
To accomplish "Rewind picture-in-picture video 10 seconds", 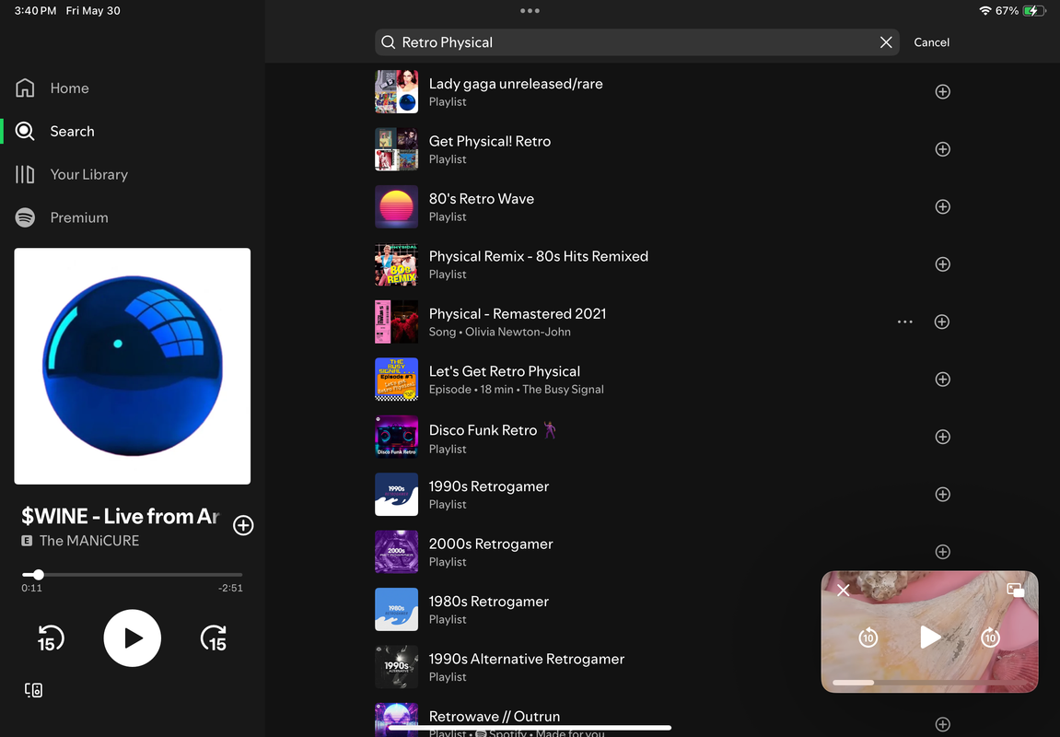I will (868, 637).
